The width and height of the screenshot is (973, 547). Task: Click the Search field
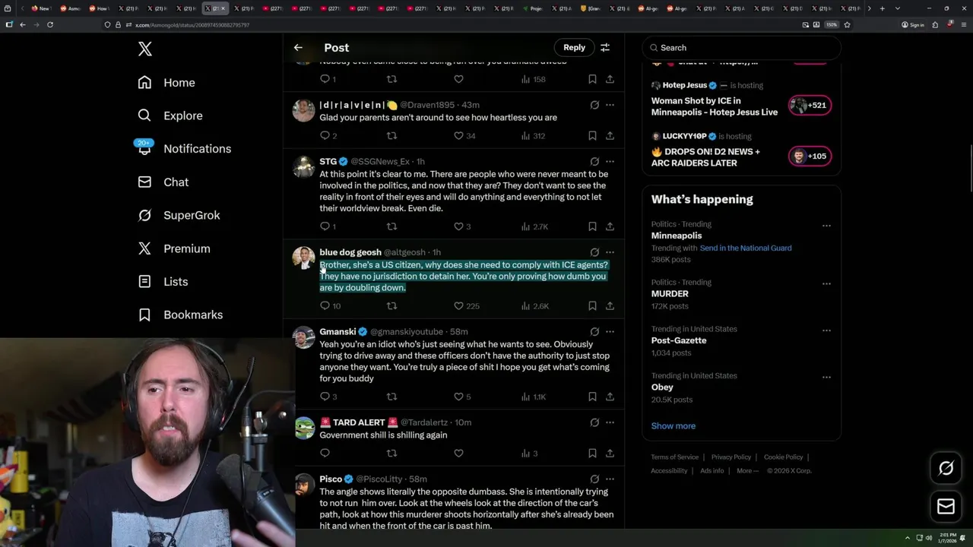[x=741, y=48]
